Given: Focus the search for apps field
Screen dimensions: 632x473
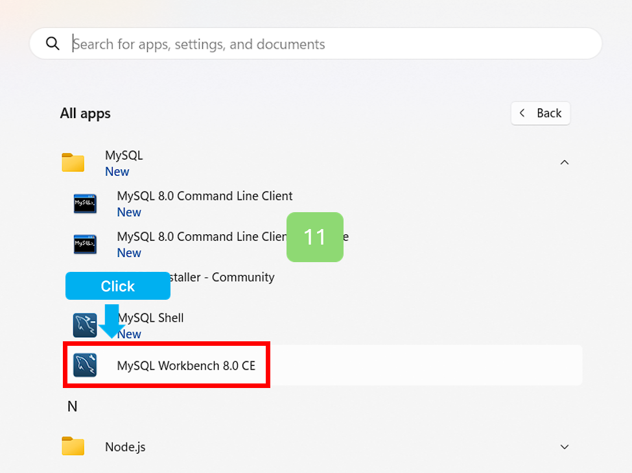Looking at the screenshot, I should pos(316,43).
